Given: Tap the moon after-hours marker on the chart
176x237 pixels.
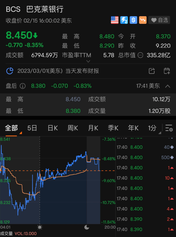Looking at the screenshot, I should click(x=87, y=227).
